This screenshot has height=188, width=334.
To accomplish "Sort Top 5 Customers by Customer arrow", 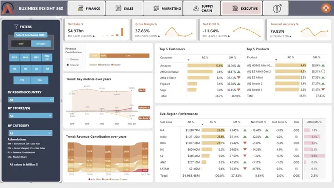I will click(188, 60).
